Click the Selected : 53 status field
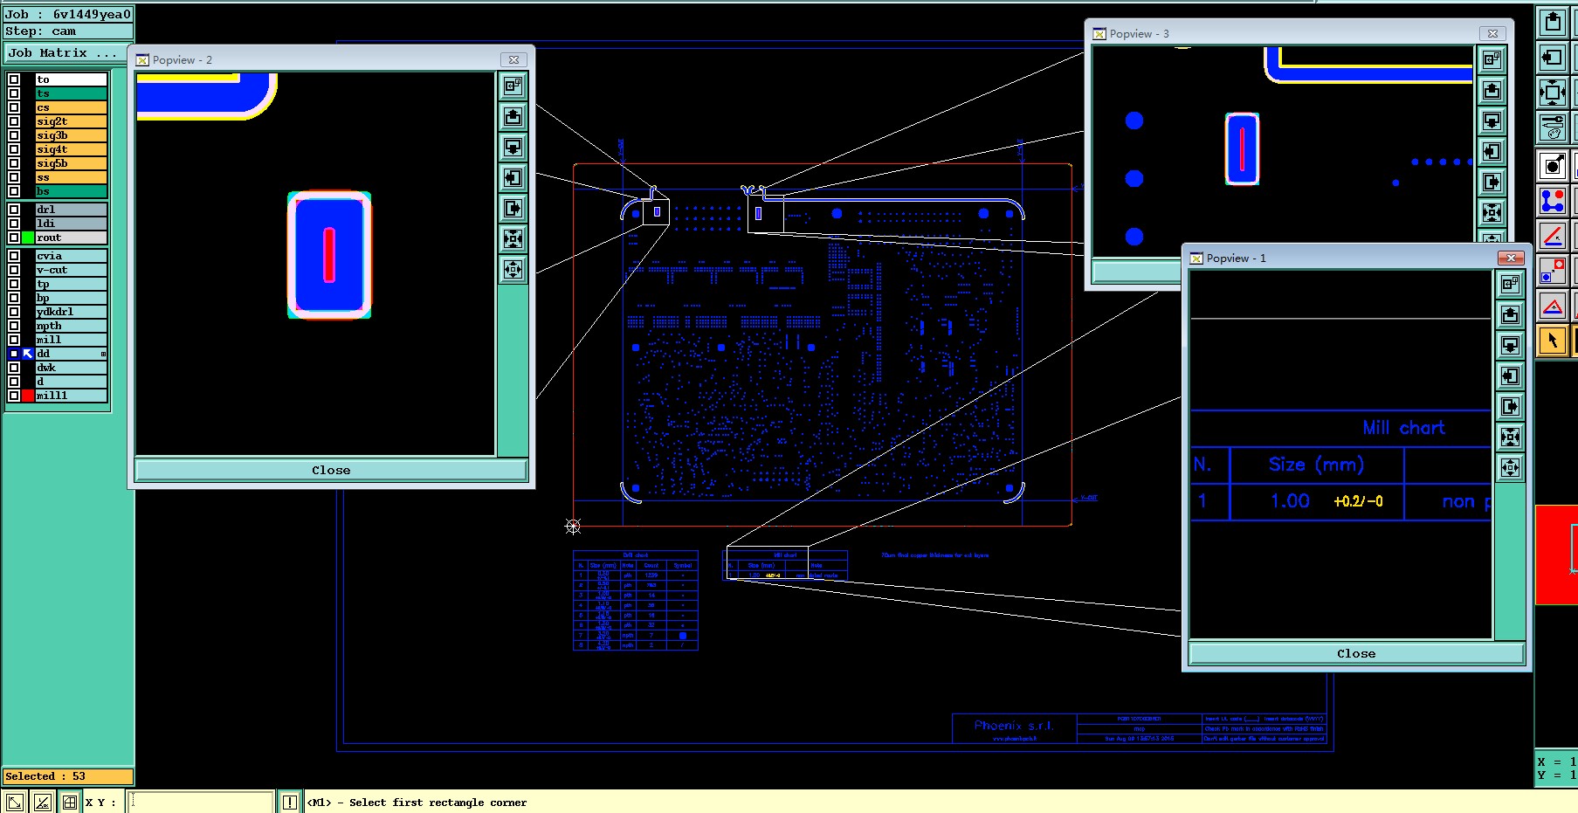This screenshot has width=1578, height=813. point(68,776)
